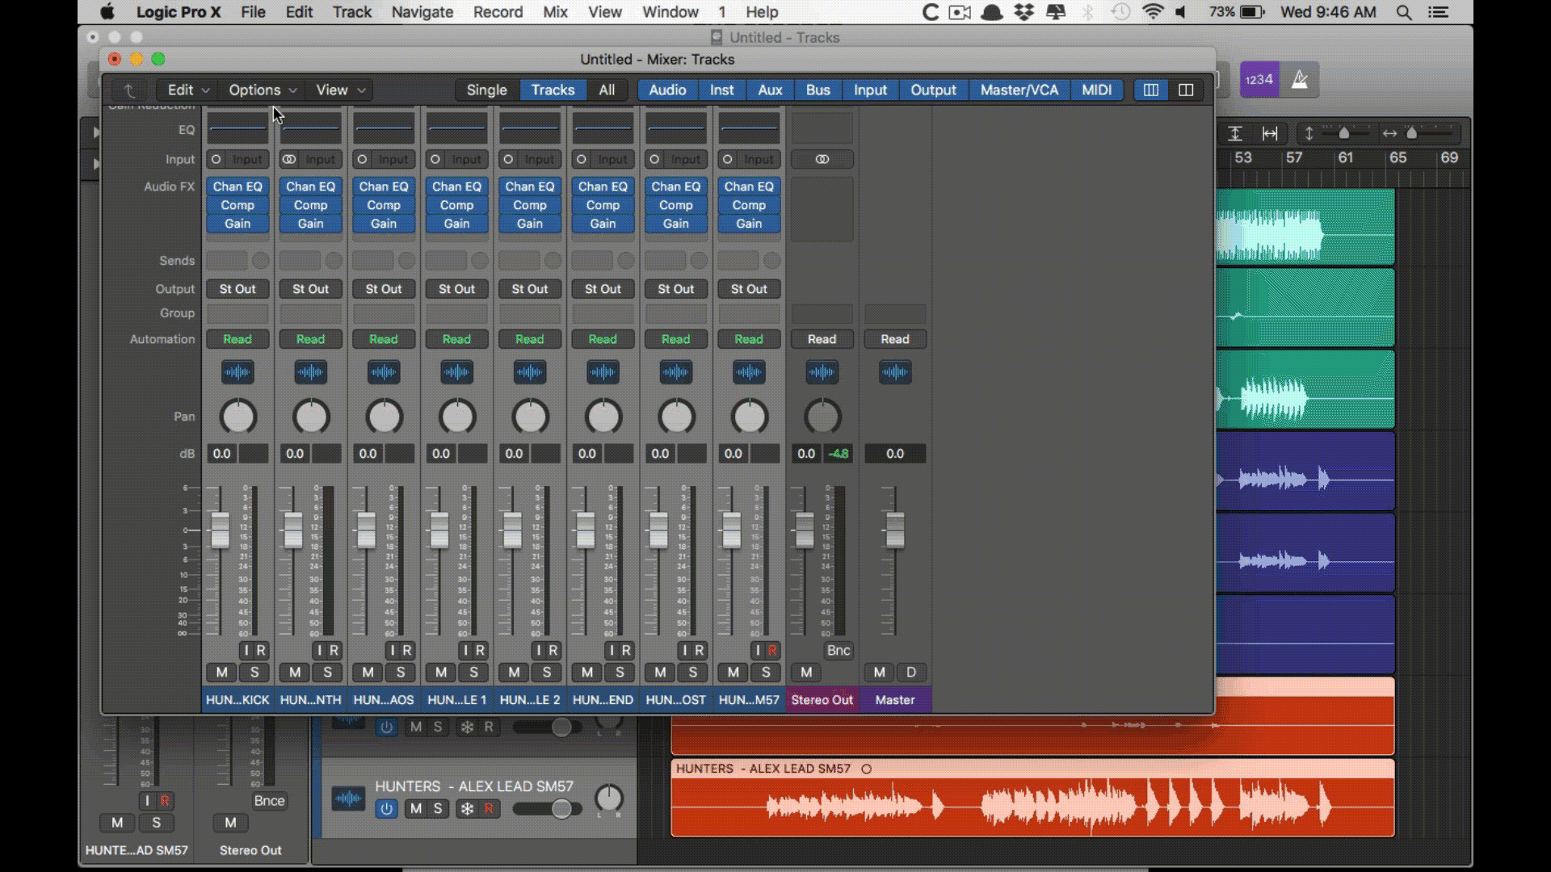Viewport: 1551px width, 872px height.
Task: Toggle the metronome icon
Action: [1300, 79]
